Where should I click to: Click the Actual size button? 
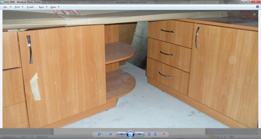coord(110,134)
